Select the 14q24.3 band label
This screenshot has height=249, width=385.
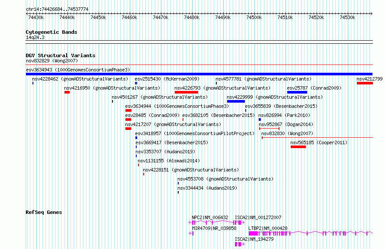click(35, 38)
